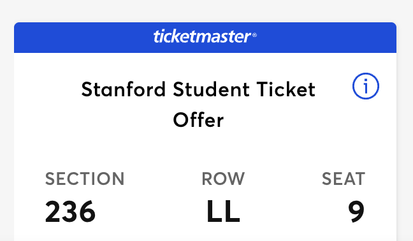Click the ROW label

[x=223, y=179]
